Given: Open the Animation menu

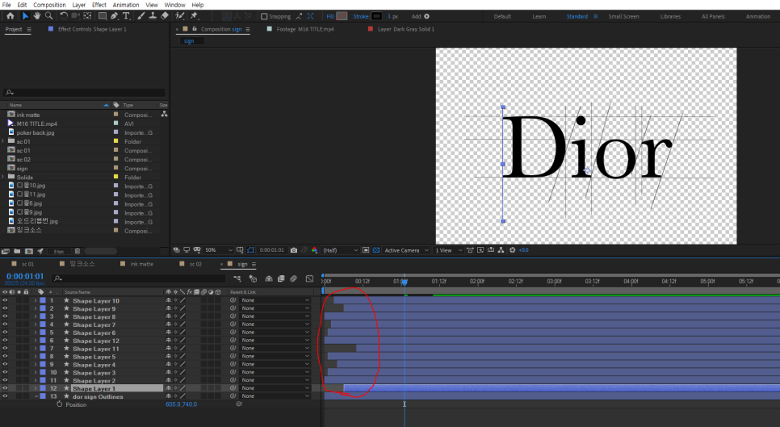Looking at the screenshot, I should (126, 5).
